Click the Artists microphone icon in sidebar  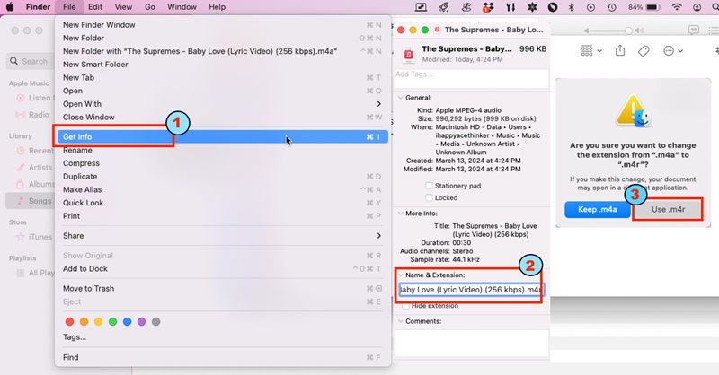21,167
